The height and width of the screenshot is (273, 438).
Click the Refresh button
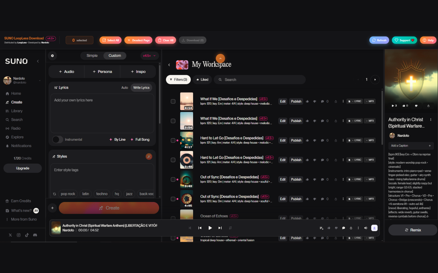pyautogui.click(x=379, y=40)
